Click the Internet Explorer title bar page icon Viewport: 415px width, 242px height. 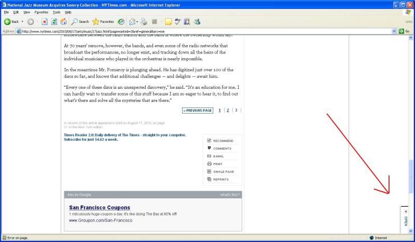(x=4, y=5)
